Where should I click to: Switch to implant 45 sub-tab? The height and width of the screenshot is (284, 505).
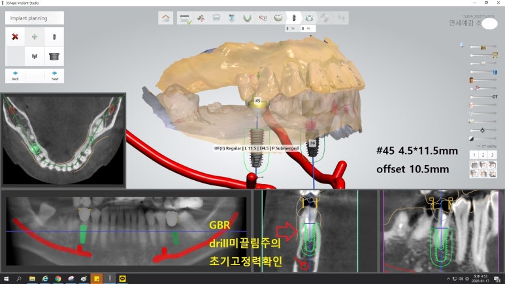point(308,29)
